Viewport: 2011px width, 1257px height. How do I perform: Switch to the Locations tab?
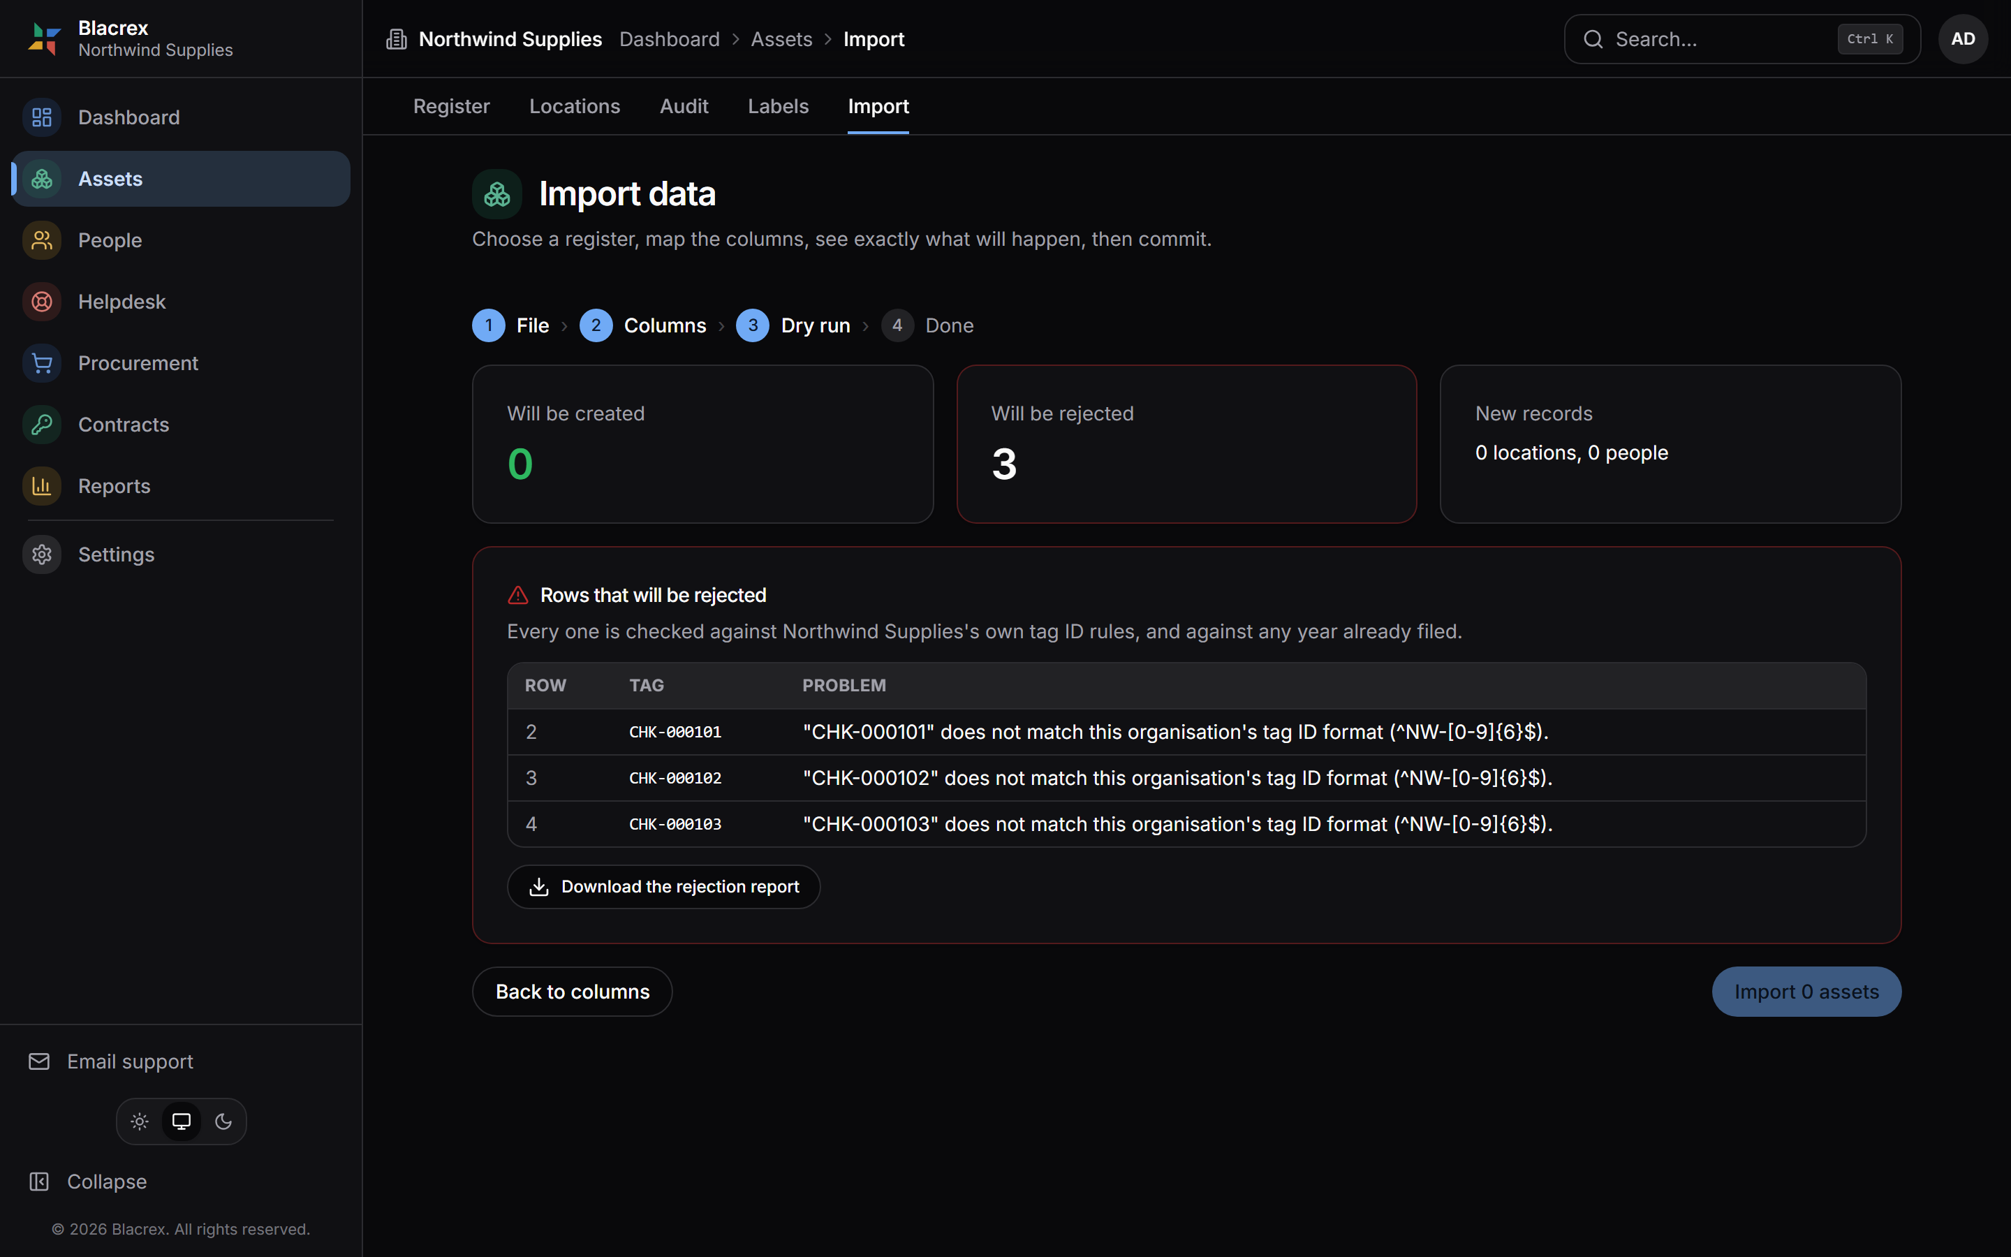pyautogui.click(x=574, y=106)
